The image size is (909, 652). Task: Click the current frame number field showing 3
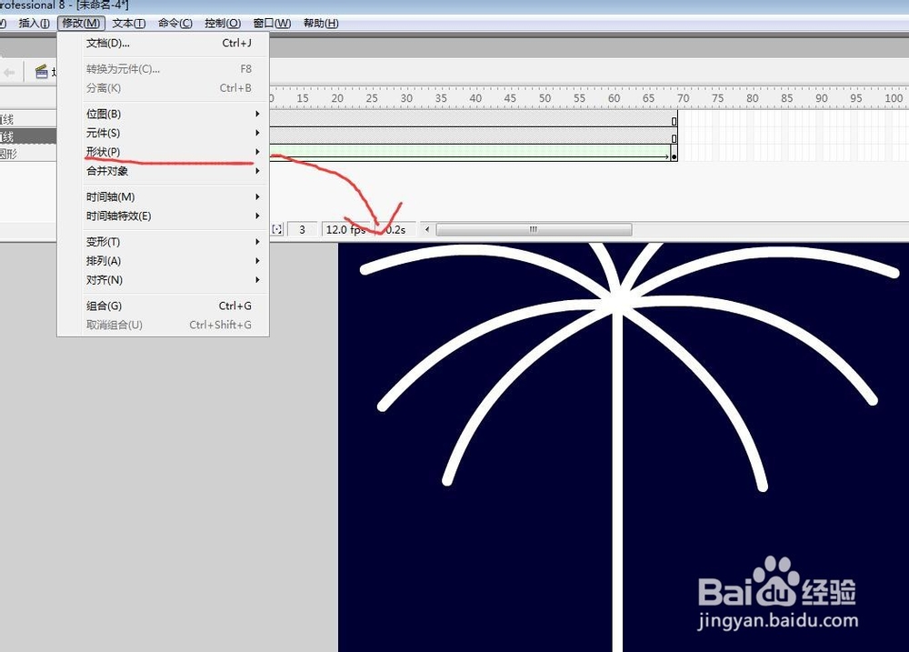pos(302,230)
